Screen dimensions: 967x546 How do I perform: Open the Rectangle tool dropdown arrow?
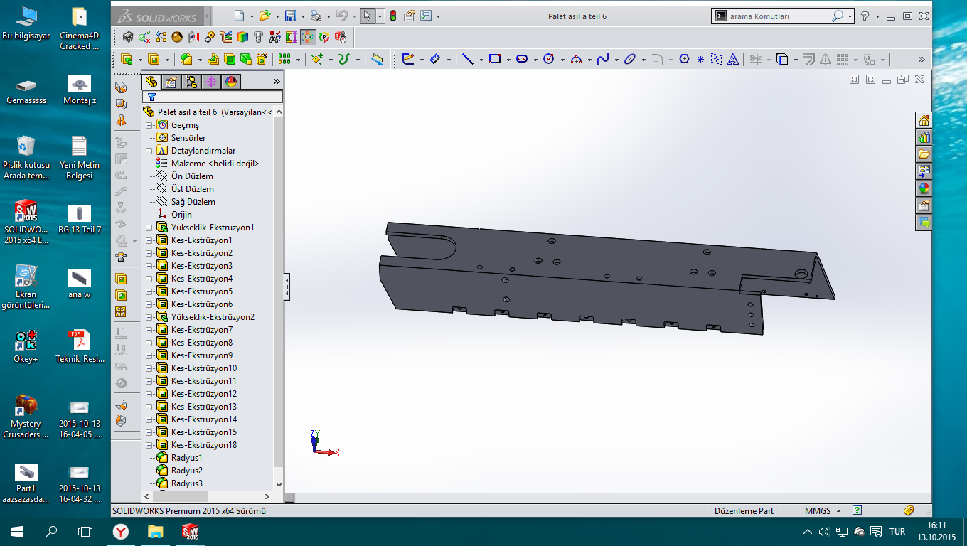tap(509, 60)
